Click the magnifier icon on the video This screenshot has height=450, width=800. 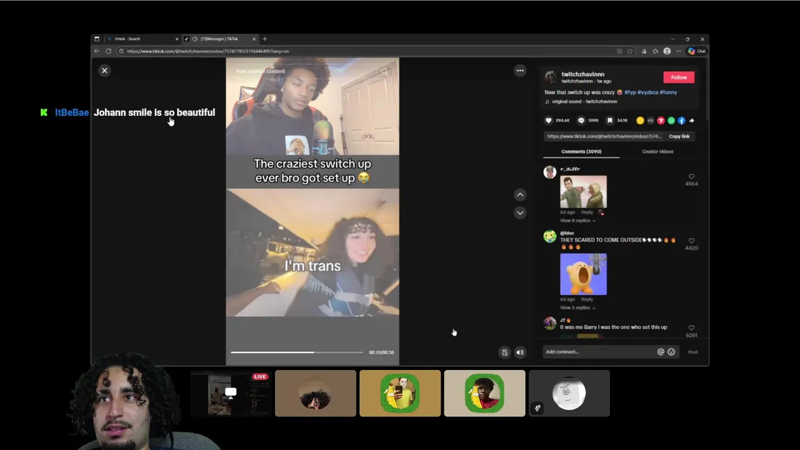click(x=384, y=71)
